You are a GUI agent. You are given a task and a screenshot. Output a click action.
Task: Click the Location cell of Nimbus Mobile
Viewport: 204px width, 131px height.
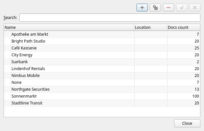[151, 75]
